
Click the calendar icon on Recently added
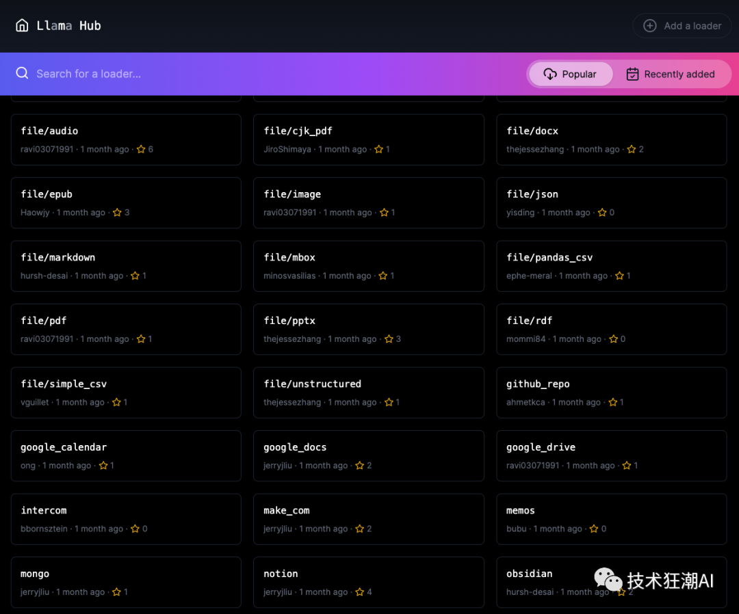[632, 74]
